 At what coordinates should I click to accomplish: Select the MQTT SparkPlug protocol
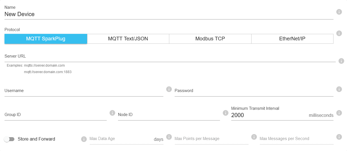tap(46, 39)
